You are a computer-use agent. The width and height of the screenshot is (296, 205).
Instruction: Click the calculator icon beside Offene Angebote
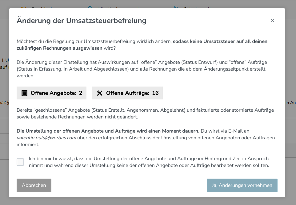[24, 93]
